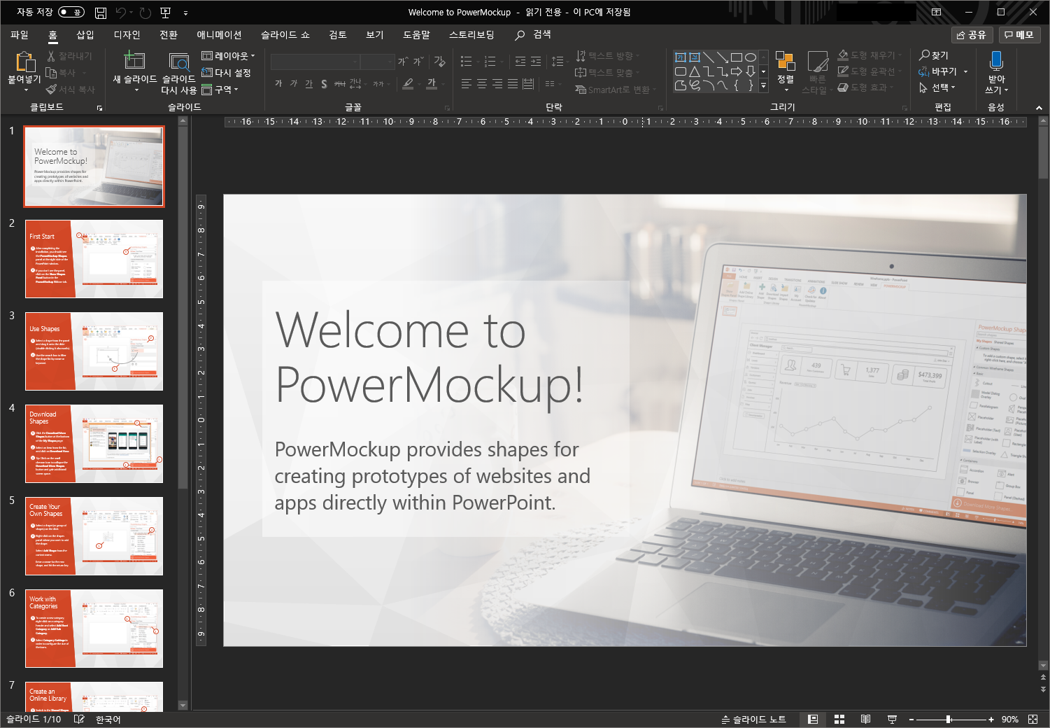This screenshot has height=728, width=1050.
Task: Start Slide Show from status bar icon
Action: 892,719
